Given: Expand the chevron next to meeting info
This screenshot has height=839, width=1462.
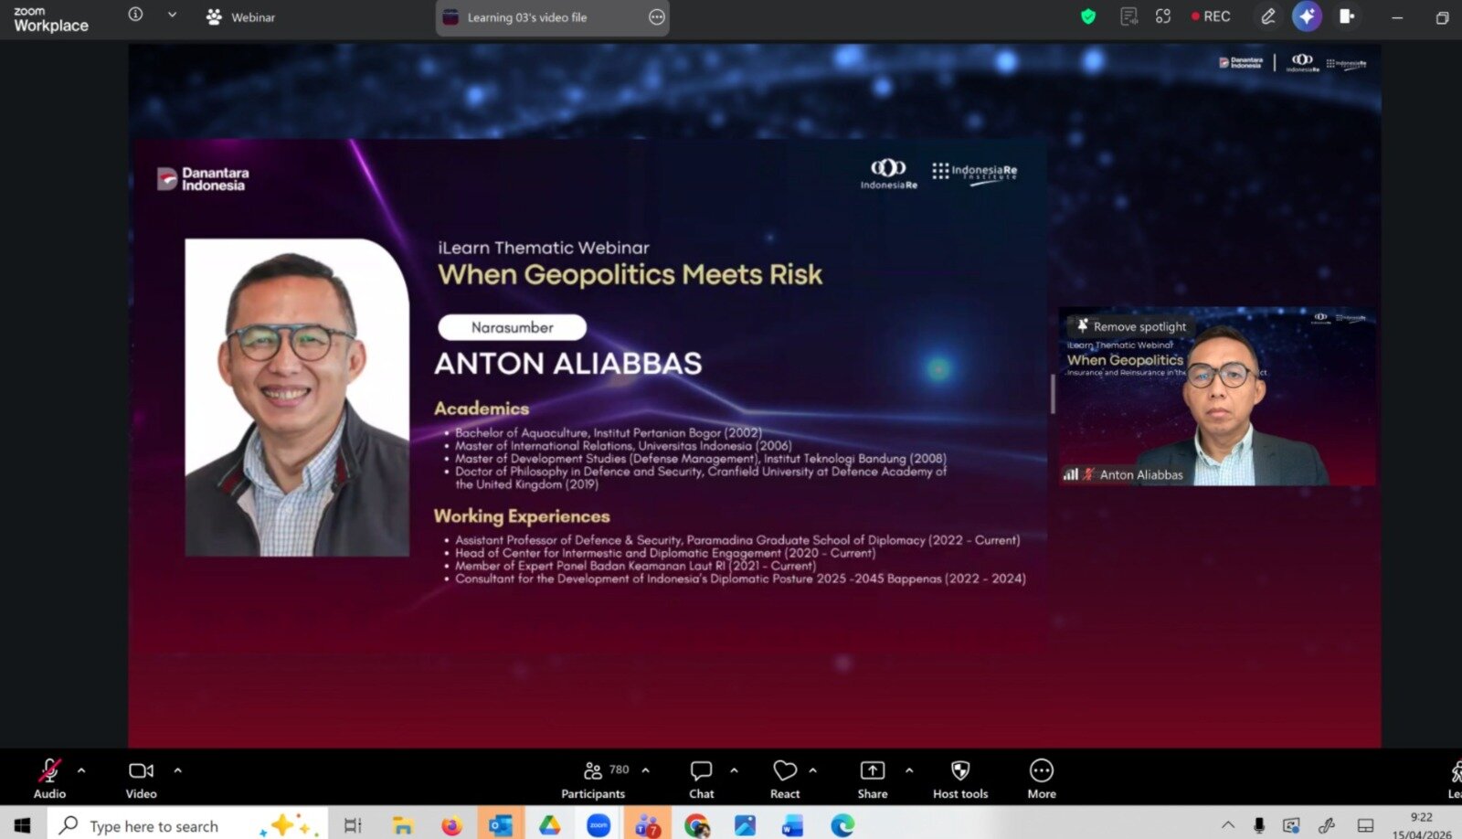Looking at the screenshot, I should tap(172, 15).
